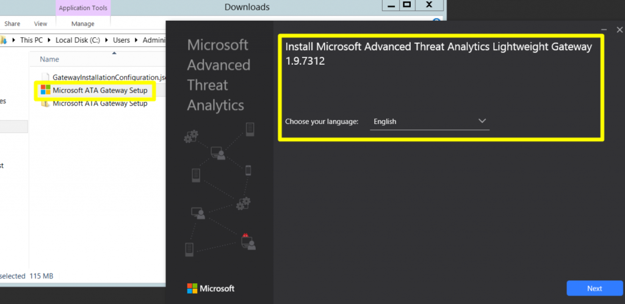Open the Manage tab under Application Tools
Screen dimensions: 625x304
pos(83,24)
